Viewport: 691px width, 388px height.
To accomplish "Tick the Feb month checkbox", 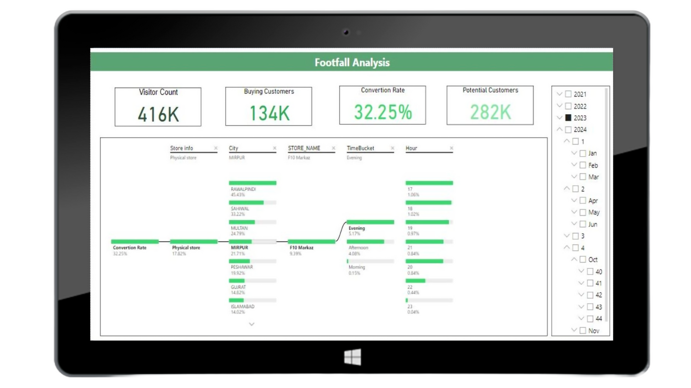I will (582, 165).
